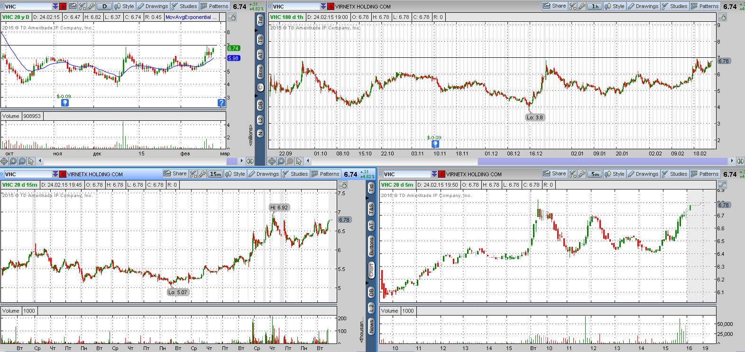Open News sidebar tab in lower gadget strip

371,326
